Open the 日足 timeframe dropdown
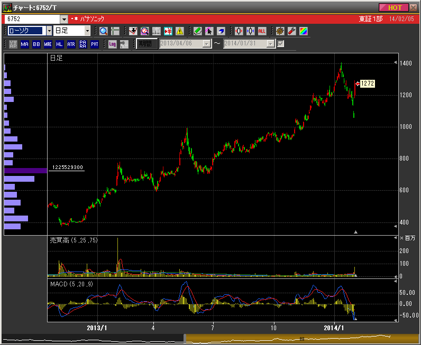Viewport: 421px width, 345px height. tap(87, 31)
